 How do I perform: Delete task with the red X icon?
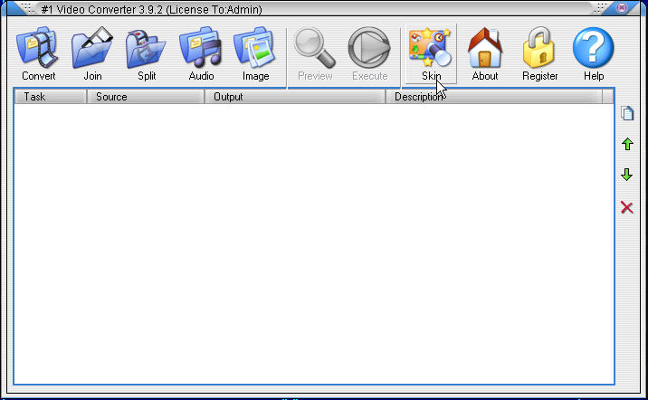626,208
